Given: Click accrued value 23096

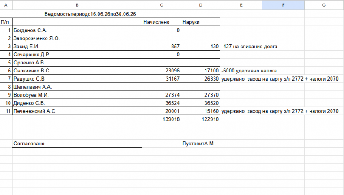Looking at the screenshot, I should pyautogui.click(x=161, y=71).
